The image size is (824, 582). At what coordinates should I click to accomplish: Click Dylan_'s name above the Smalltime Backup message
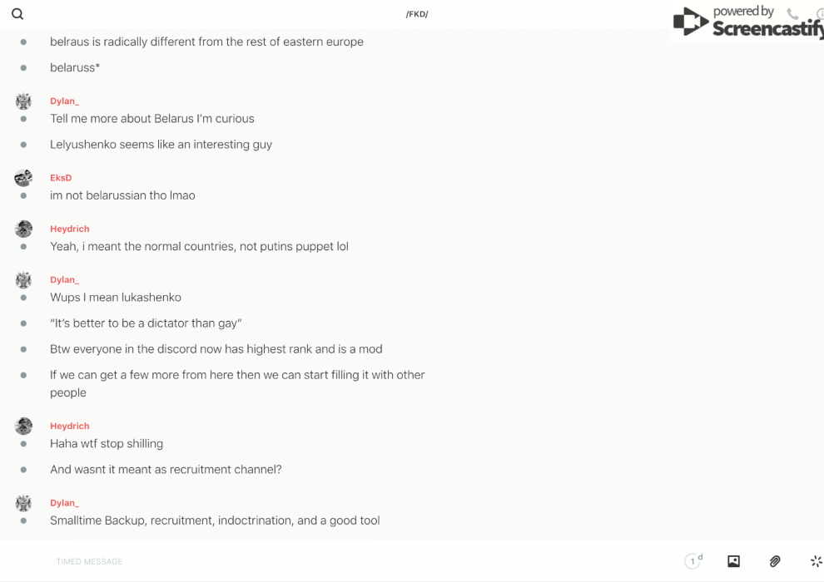coord(64,503)
